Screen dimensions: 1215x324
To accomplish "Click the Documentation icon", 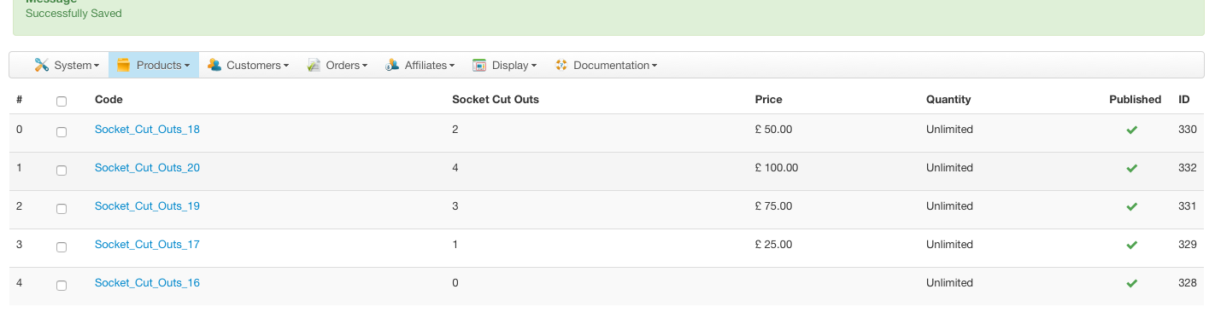I will pos(561,65).
